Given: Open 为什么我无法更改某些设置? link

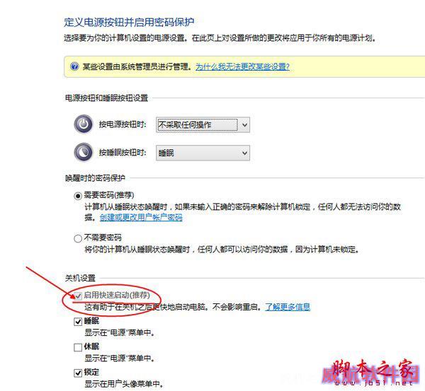Looking at the screenshot, I should coord(242,66).
